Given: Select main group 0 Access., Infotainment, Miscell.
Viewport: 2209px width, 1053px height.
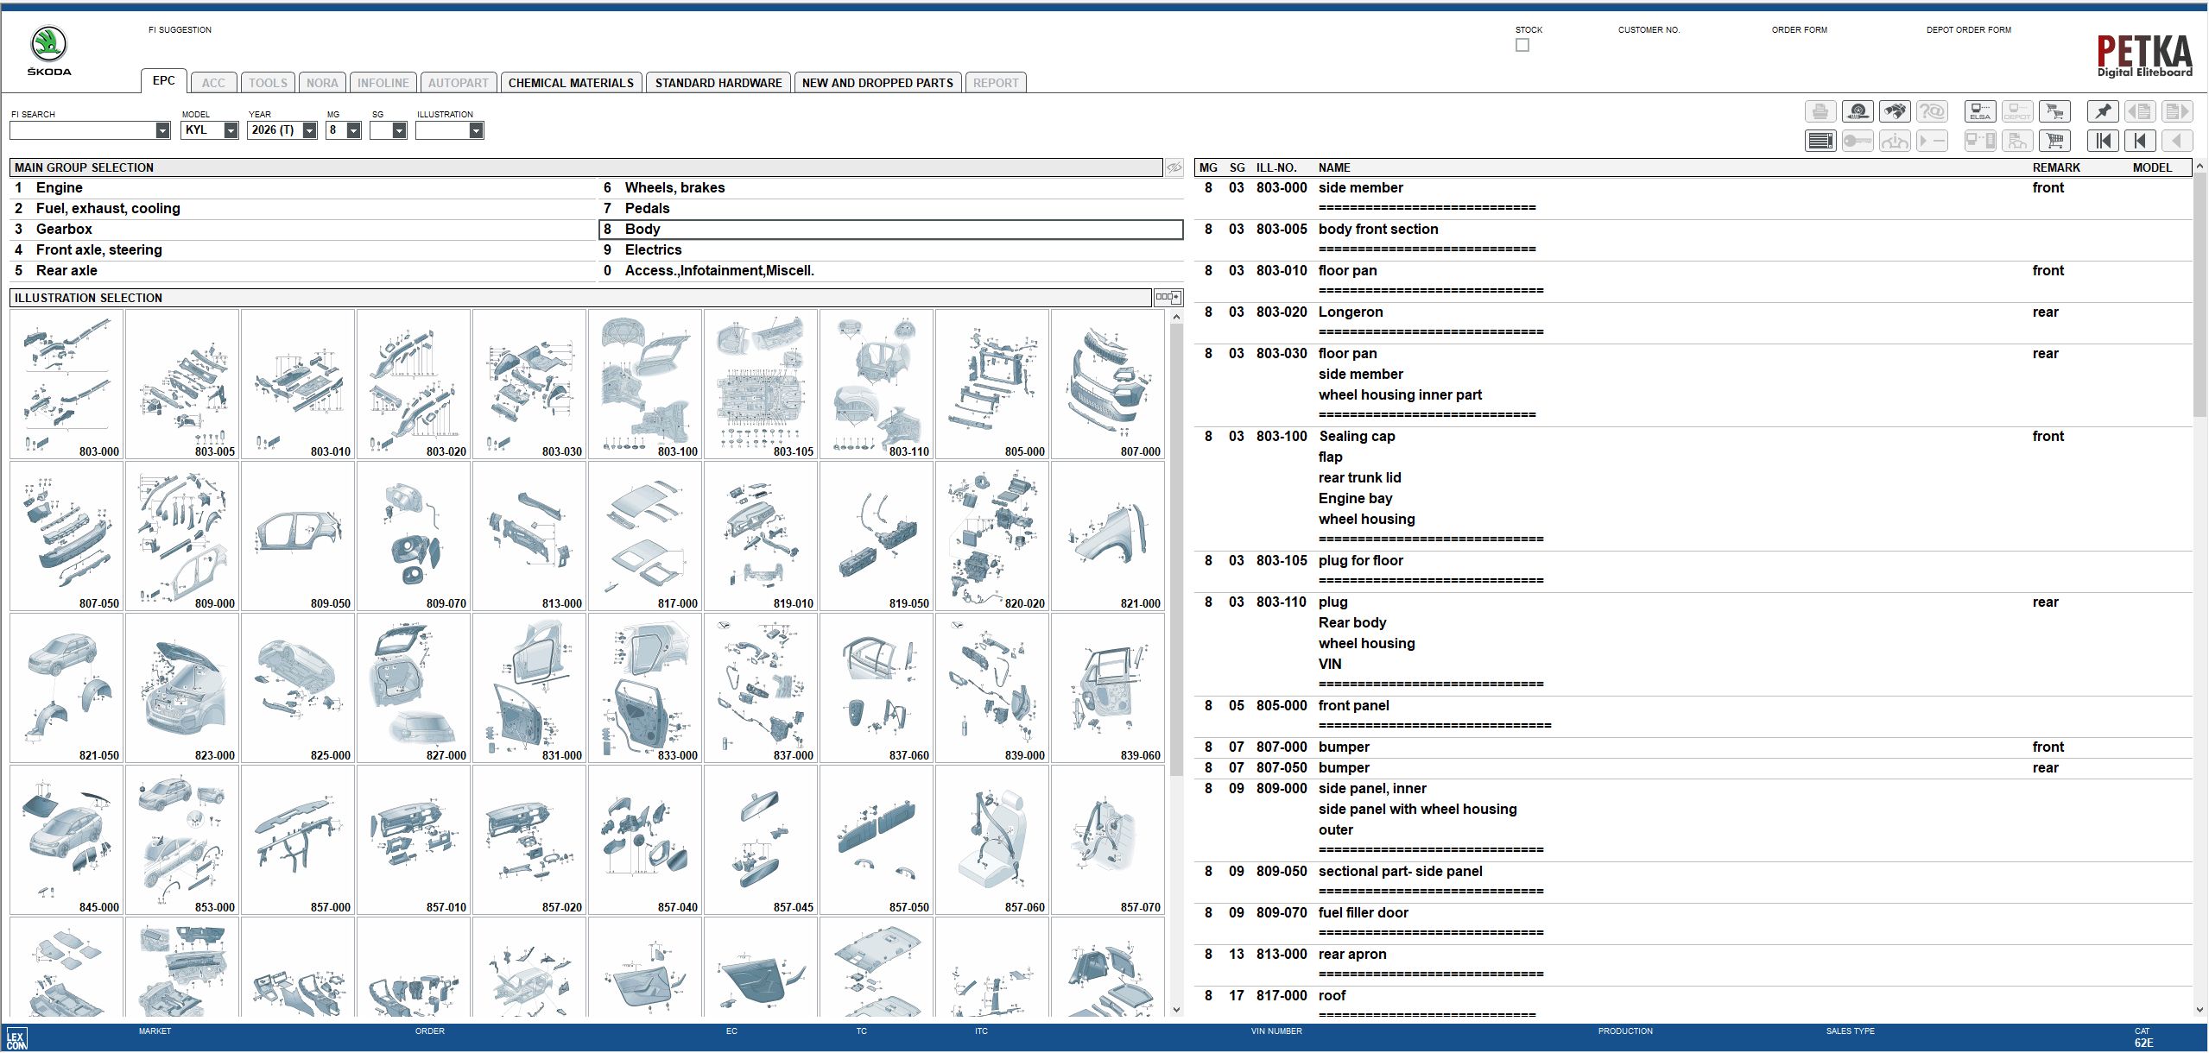Looking at the screenshot, I should point(891,271).
